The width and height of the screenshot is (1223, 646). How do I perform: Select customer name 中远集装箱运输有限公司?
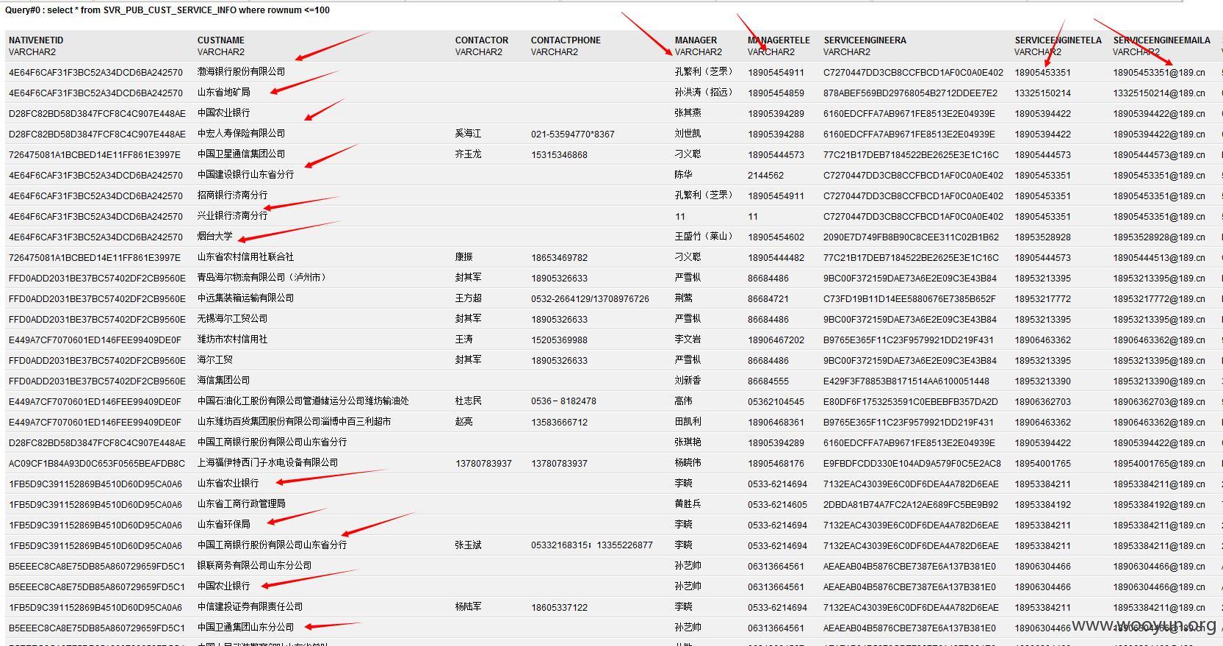[245, 298]
